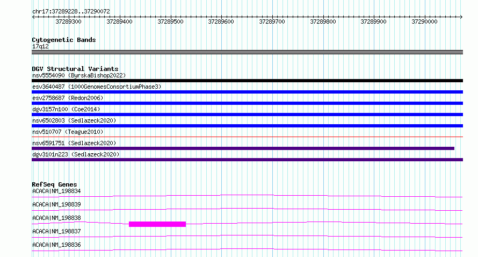Click the DGV Structural Variants track title
The image size is (478, 257).
click(x=75, y=69)
